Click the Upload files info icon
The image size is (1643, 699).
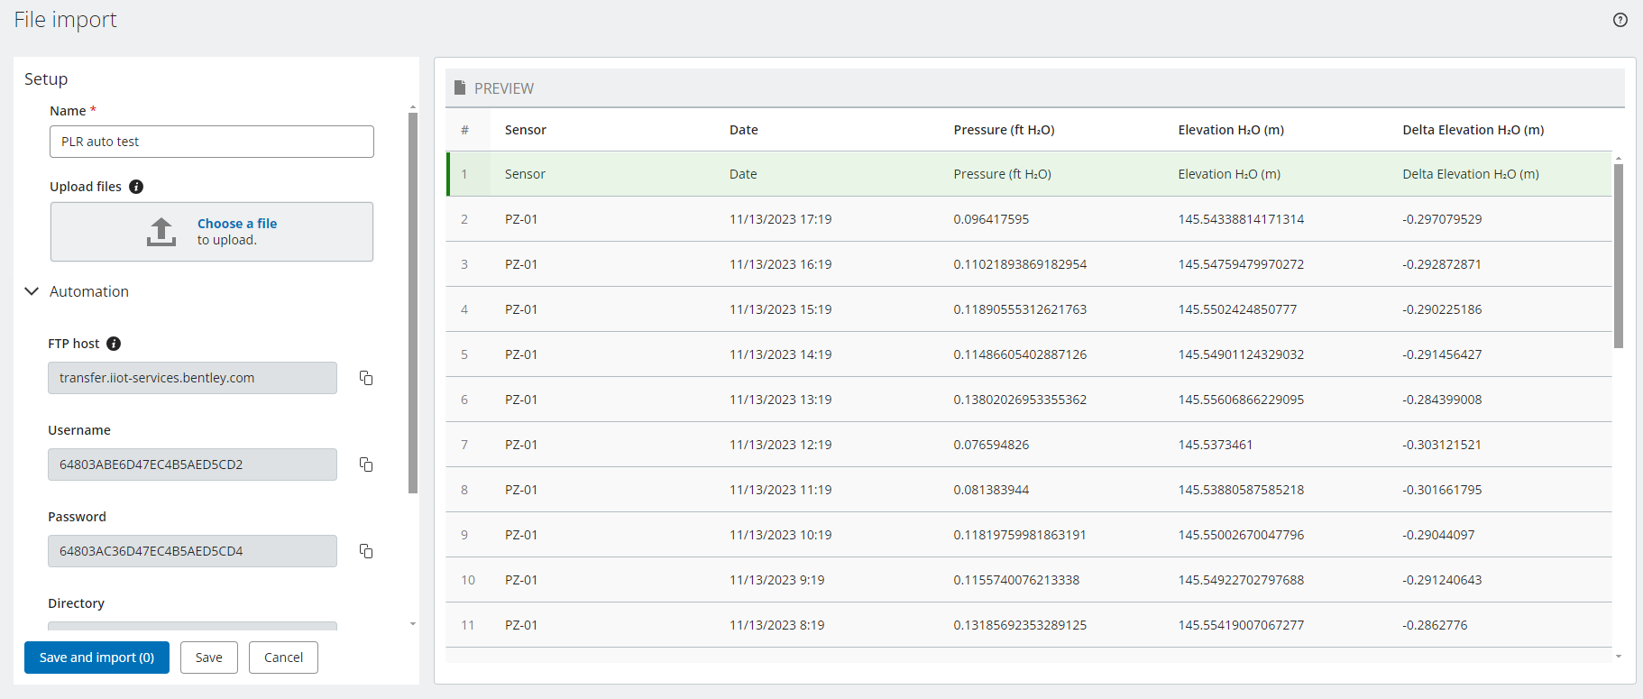pos(136,187)
